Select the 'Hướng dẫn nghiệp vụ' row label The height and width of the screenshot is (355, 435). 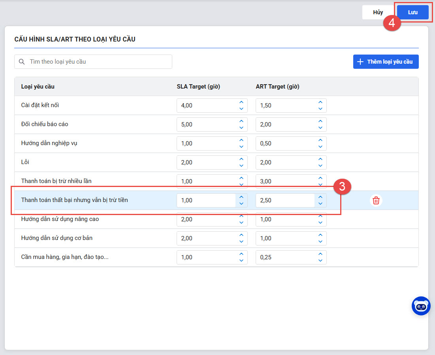[x=49, y=143]
